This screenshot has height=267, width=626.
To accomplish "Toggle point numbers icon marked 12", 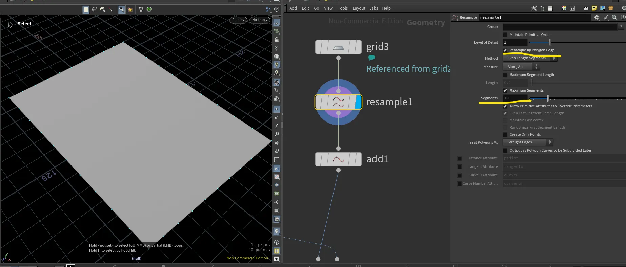I will click(277, 134).
